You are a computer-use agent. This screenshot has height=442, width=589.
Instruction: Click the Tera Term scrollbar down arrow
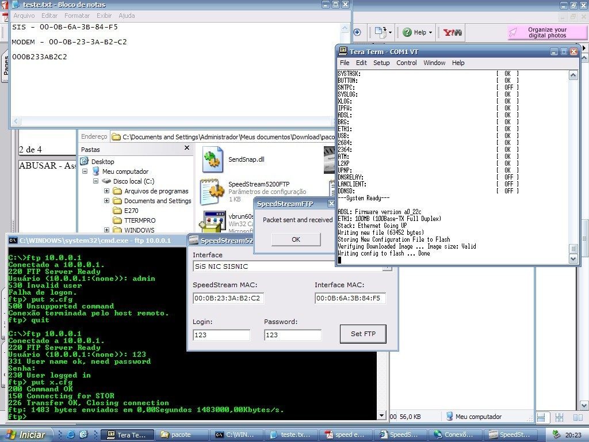(573, 258)
